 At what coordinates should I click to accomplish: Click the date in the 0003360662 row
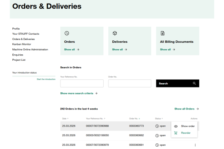pyautogui.click(x=69, y=135)
